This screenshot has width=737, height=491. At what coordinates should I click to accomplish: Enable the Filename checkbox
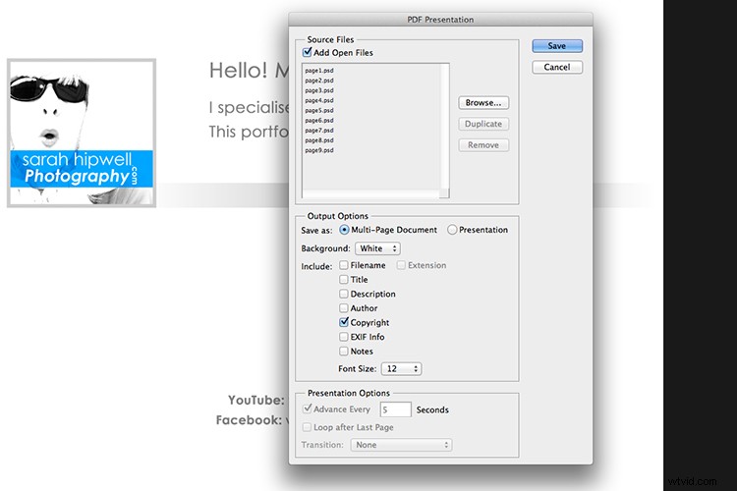pos(344,265)
